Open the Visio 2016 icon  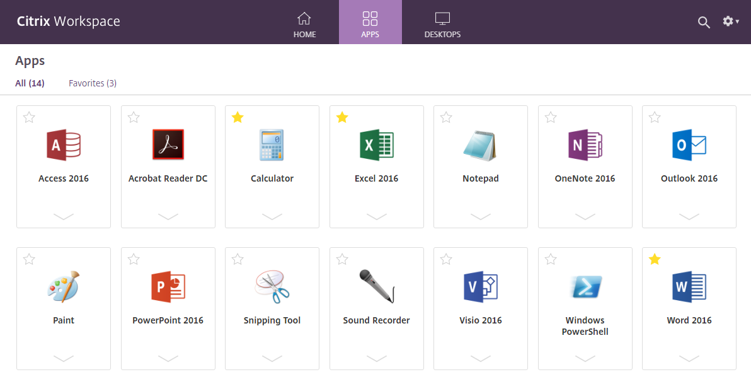(480, 287)
